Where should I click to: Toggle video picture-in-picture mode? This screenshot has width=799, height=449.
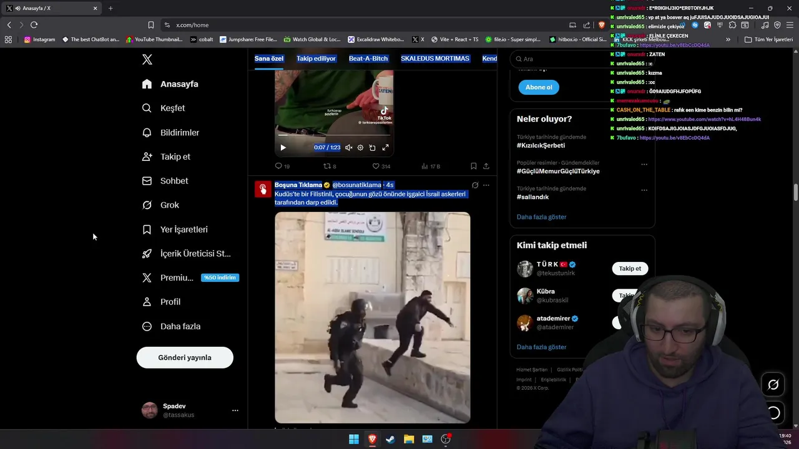[372, 148]
